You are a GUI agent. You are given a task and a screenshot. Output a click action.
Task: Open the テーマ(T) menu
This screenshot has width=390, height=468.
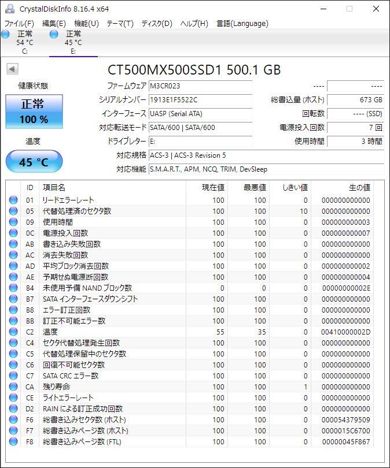120,23
